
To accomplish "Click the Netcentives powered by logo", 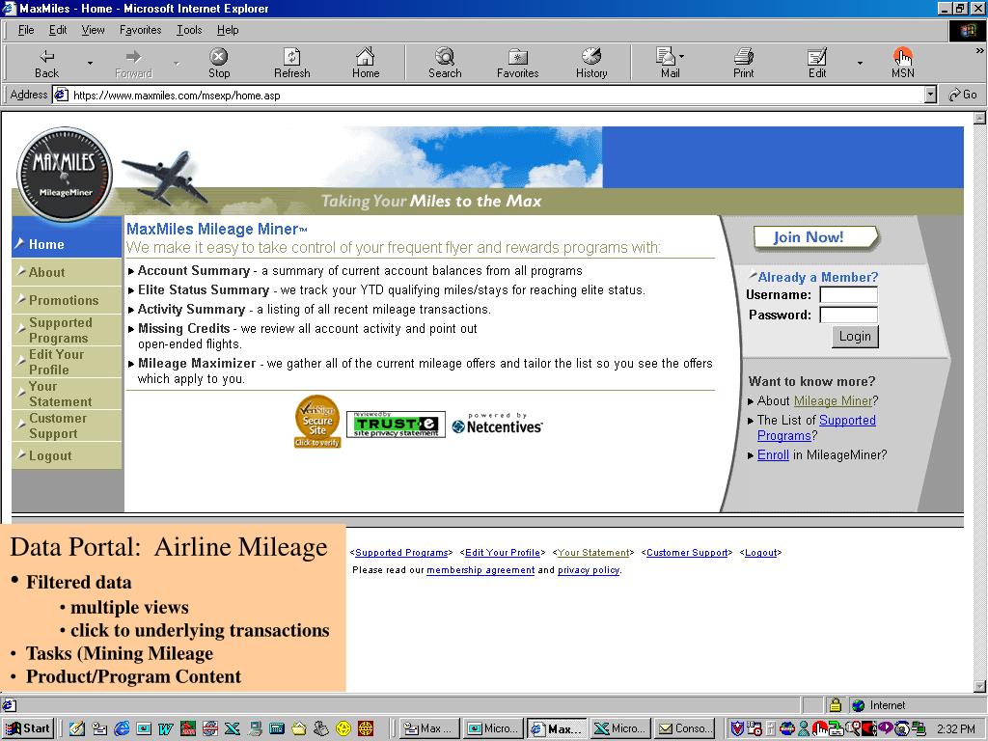I will pos(498,425).
